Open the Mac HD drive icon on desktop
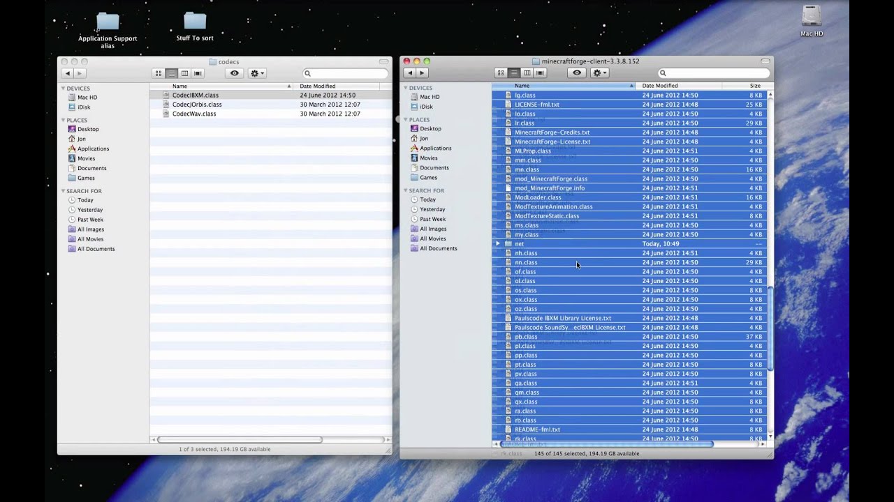Screen dimensions: 894x502 (812, 21)
